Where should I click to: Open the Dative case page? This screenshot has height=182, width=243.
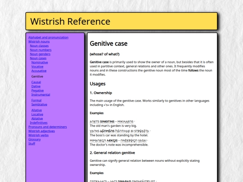click(x=36, y=86)
